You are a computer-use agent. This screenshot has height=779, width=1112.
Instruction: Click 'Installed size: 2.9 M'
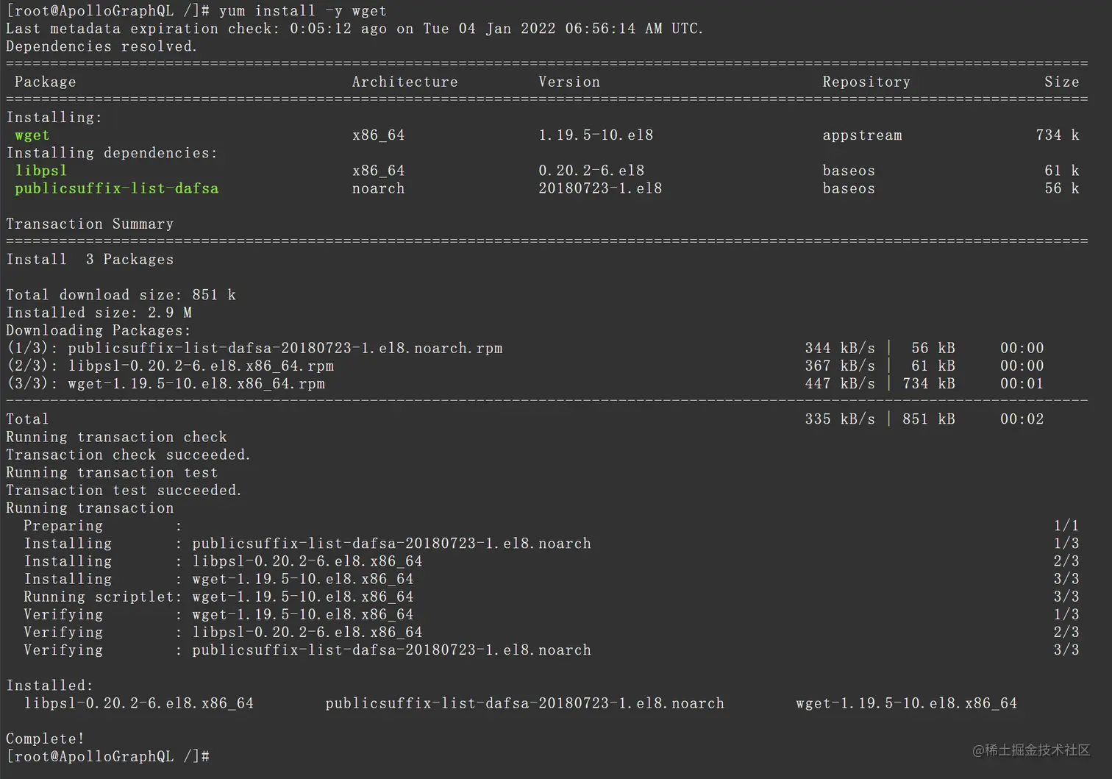click(x=99, y=313)
